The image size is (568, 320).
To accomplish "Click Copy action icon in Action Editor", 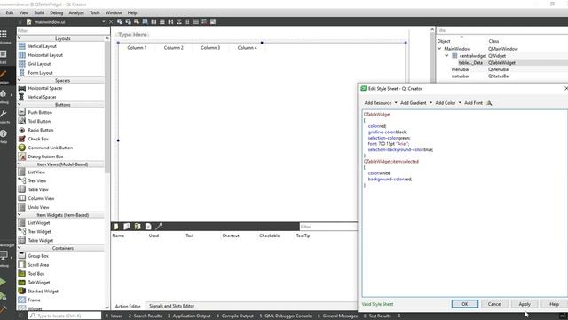I will (x=127, y=227).
